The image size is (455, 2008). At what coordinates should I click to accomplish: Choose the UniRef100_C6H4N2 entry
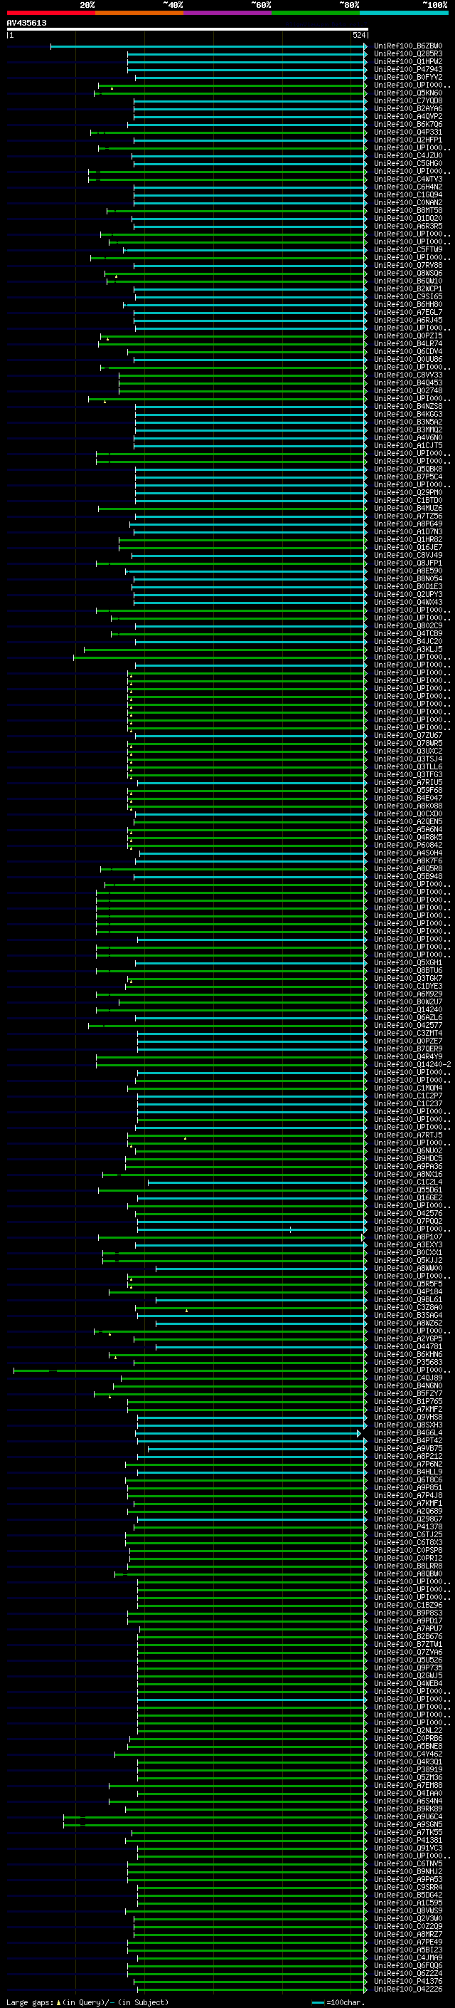408,187
